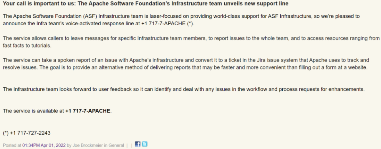Click the bold +1 717-7-APACHE number

pyautogui.click(x=88, y=111)
